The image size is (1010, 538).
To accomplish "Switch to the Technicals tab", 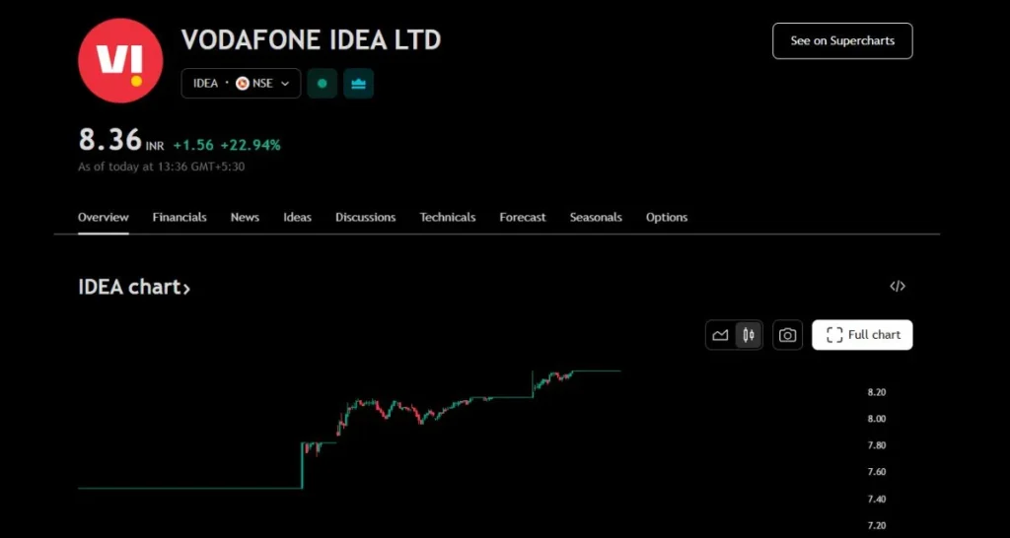I will point(448,217).
